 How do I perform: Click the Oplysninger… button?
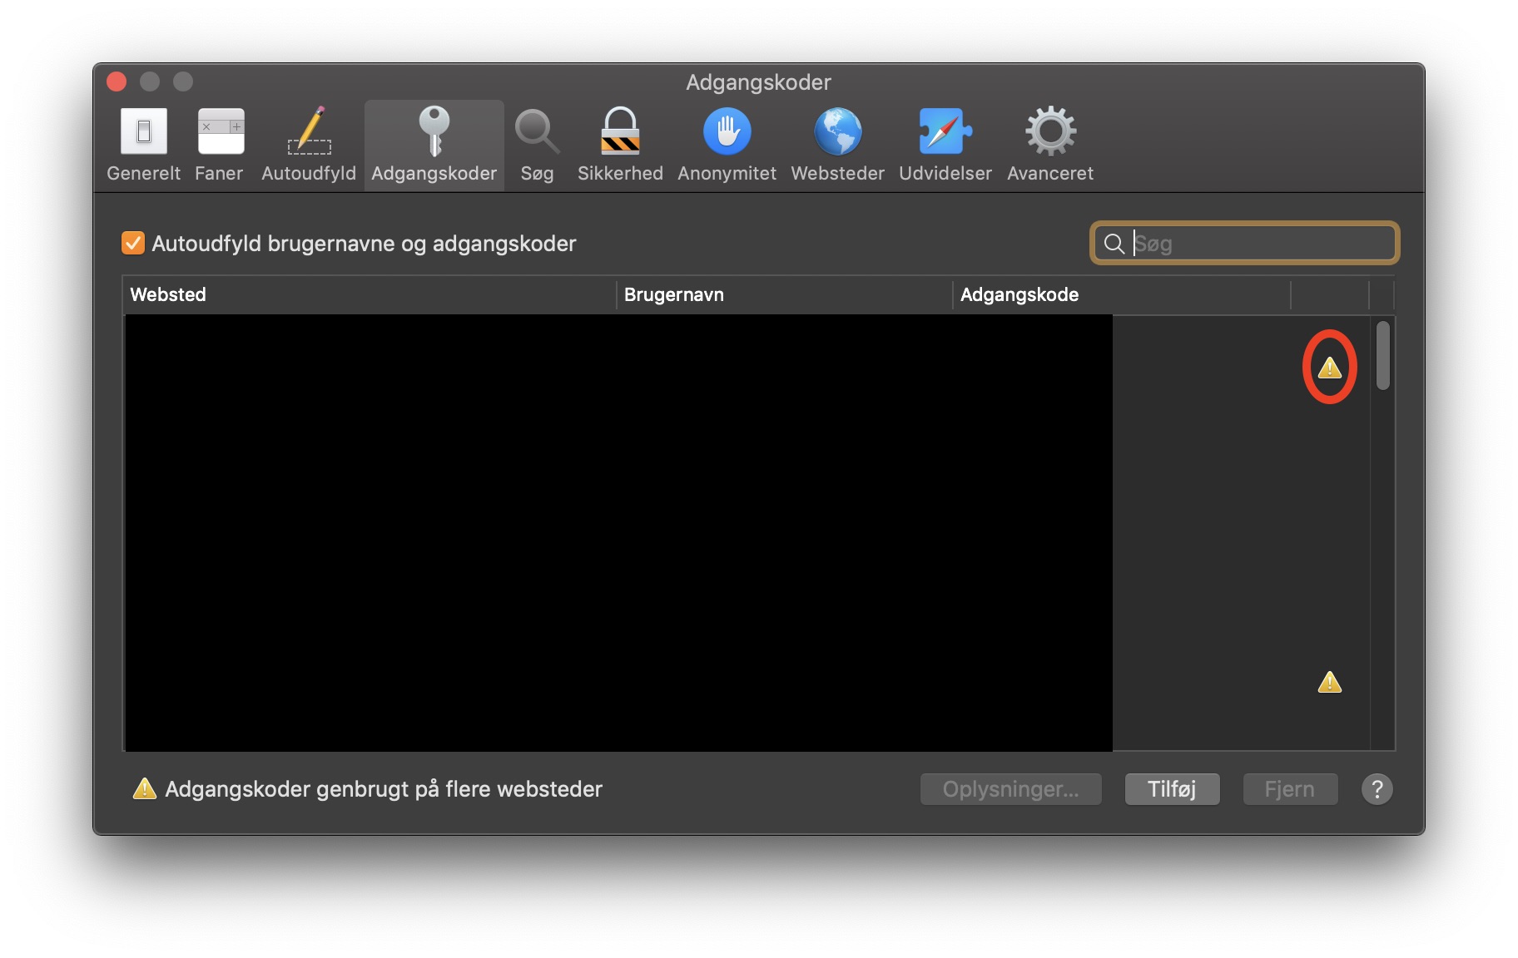(1010, 789)
